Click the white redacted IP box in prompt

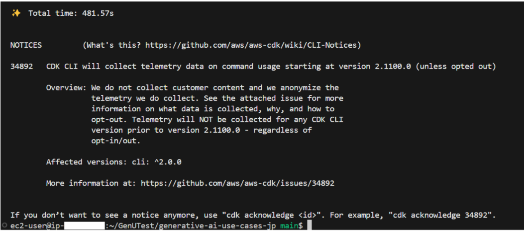coord(84,226)
